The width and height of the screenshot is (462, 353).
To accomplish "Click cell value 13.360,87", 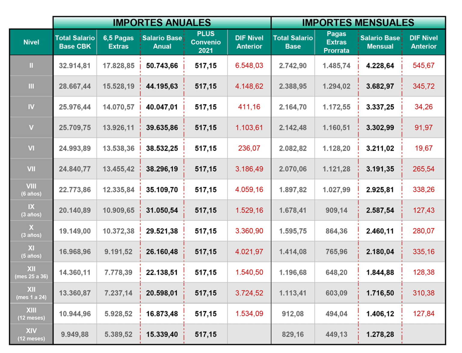I will (x=75, y=293).
